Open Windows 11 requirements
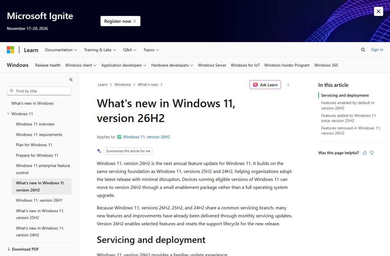 (39, 134)
